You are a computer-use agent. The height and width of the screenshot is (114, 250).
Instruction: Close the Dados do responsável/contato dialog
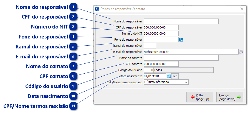[x=242, y=9]
